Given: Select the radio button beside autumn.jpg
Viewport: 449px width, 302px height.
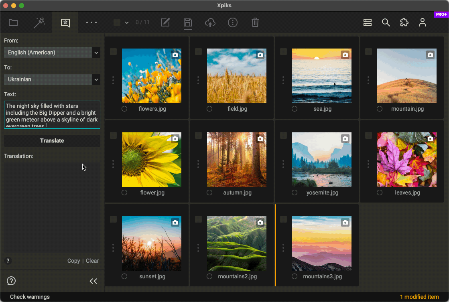Looking at the screenshot, I should coord(209,193).
